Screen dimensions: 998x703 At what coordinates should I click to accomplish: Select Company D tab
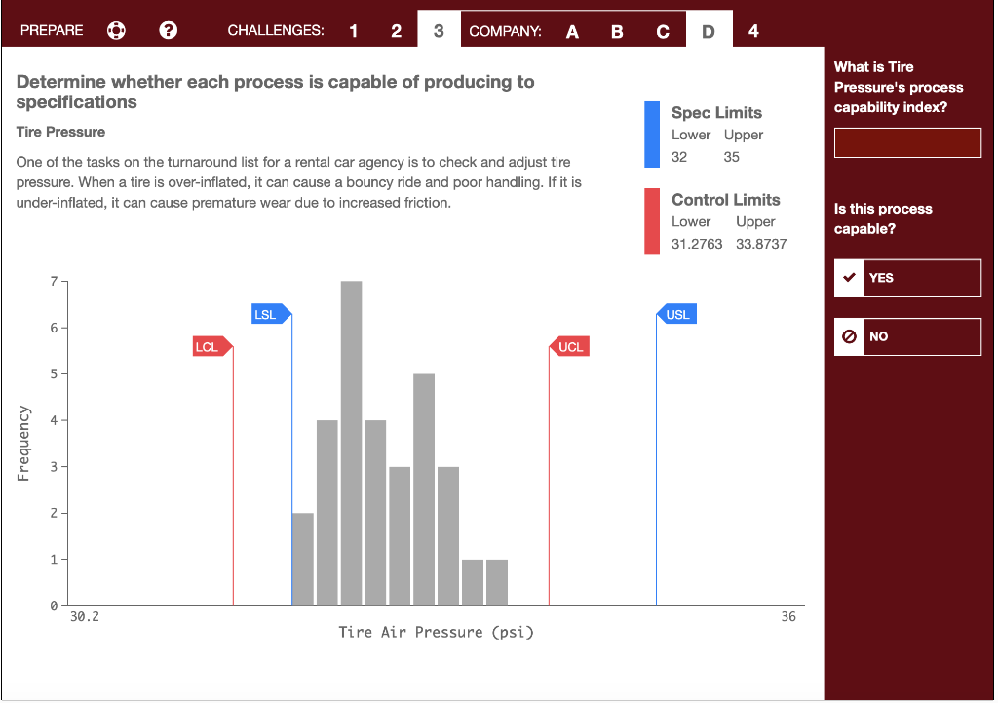(x=709, y=29)
